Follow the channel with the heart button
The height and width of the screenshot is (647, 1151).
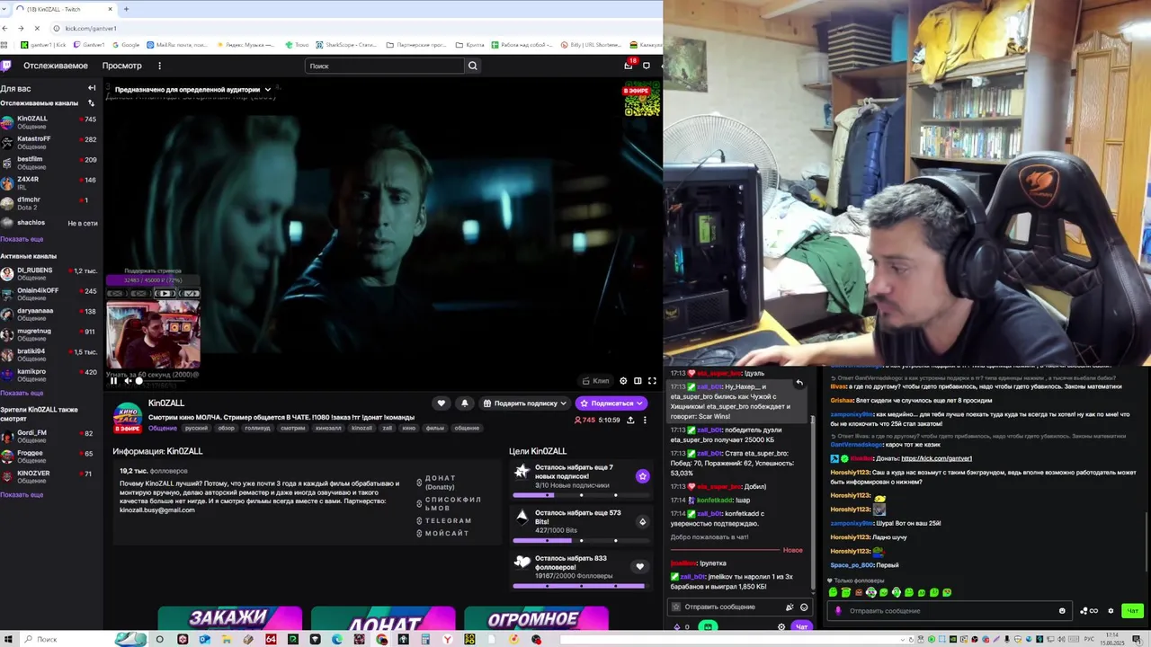click(441, 403)
